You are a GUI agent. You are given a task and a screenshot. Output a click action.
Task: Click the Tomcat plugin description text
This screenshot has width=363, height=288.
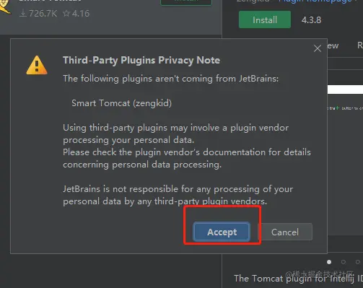coord(298,279)
